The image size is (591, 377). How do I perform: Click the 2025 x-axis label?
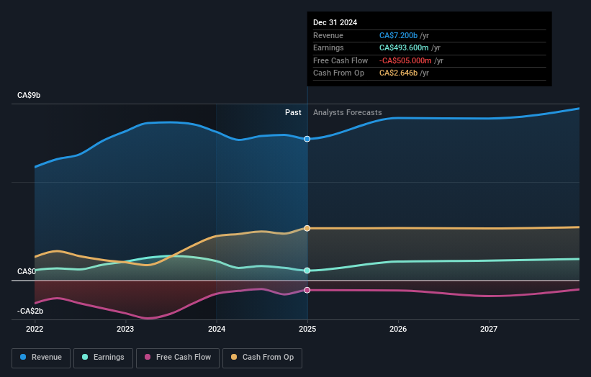(x=307, y=329)
